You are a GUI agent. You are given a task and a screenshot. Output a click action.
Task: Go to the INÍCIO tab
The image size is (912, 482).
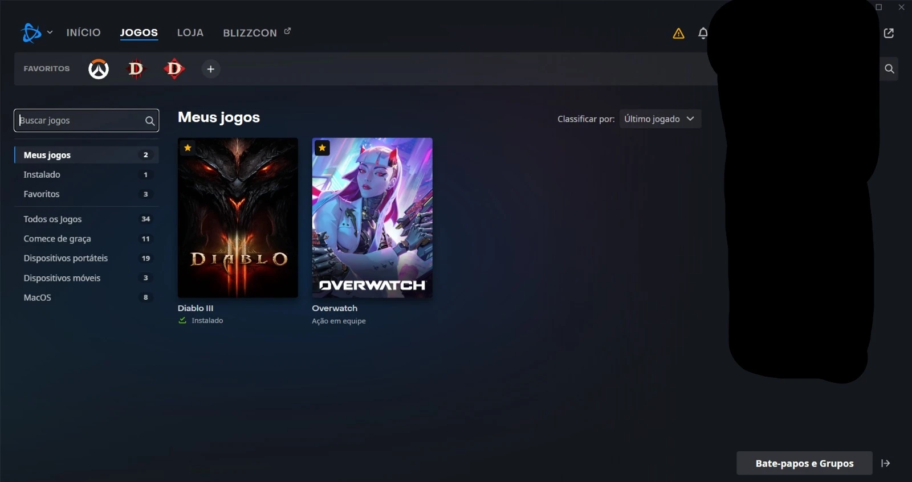pos(83,33)
